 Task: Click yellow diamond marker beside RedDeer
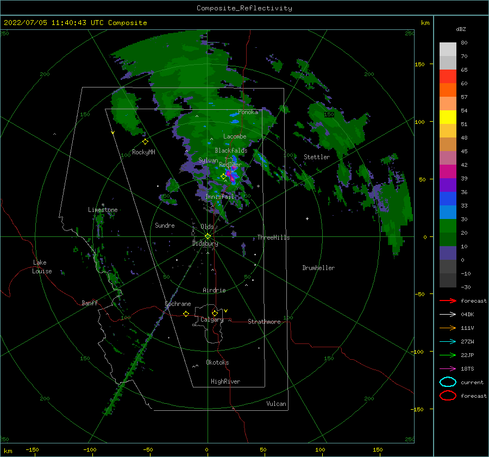click(x=224, y=177)
